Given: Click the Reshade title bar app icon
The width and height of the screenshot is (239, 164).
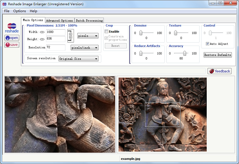Looking at the screenshot, I should click(x=4, y=4).
